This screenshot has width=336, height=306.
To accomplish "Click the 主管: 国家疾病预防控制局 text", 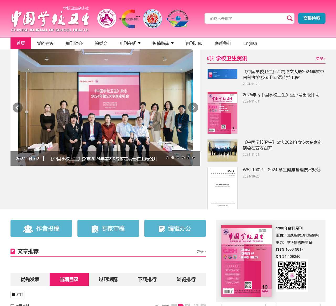I will pyautogui.click(x=298, y=235).
